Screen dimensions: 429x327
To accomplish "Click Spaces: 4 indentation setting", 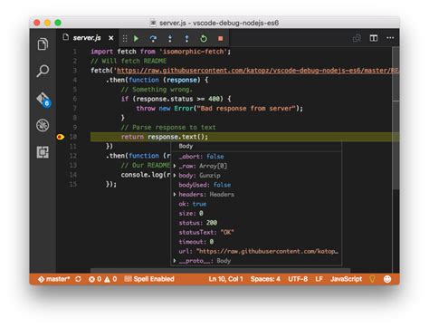I will click(265, 279).
